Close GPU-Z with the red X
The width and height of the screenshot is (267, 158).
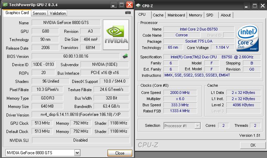(x=130, y=5)
